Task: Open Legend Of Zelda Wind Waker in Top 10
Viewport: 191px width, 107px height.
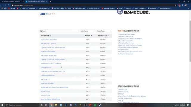Action: [130, 39]
